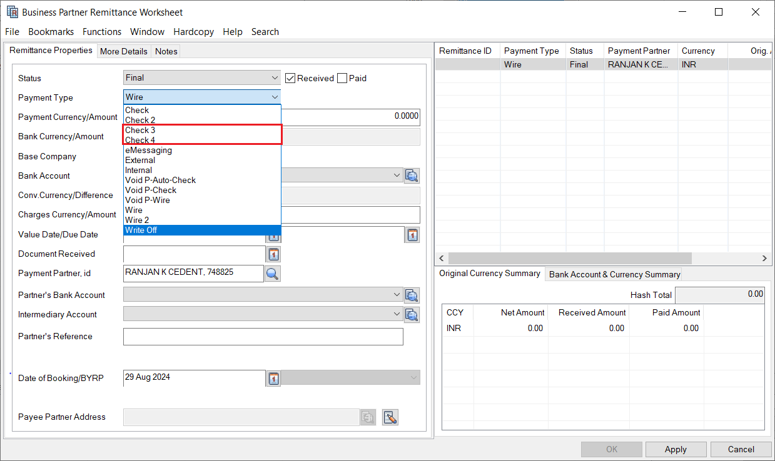
Task: Click the Bank Account lookup icon
Action: [412, 176]
